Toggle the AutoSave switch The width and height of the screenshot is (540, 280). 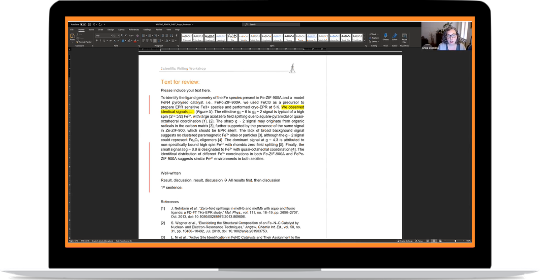pos(83,24)
